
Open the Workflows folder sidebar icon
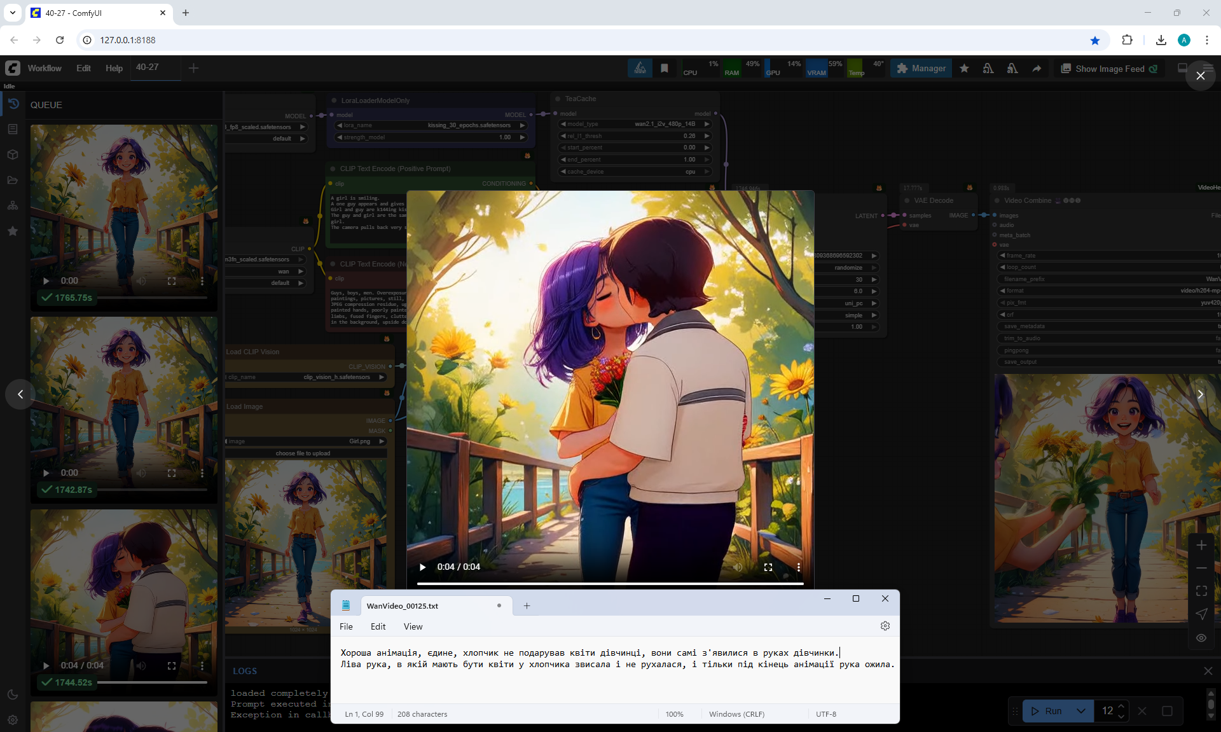13,180
